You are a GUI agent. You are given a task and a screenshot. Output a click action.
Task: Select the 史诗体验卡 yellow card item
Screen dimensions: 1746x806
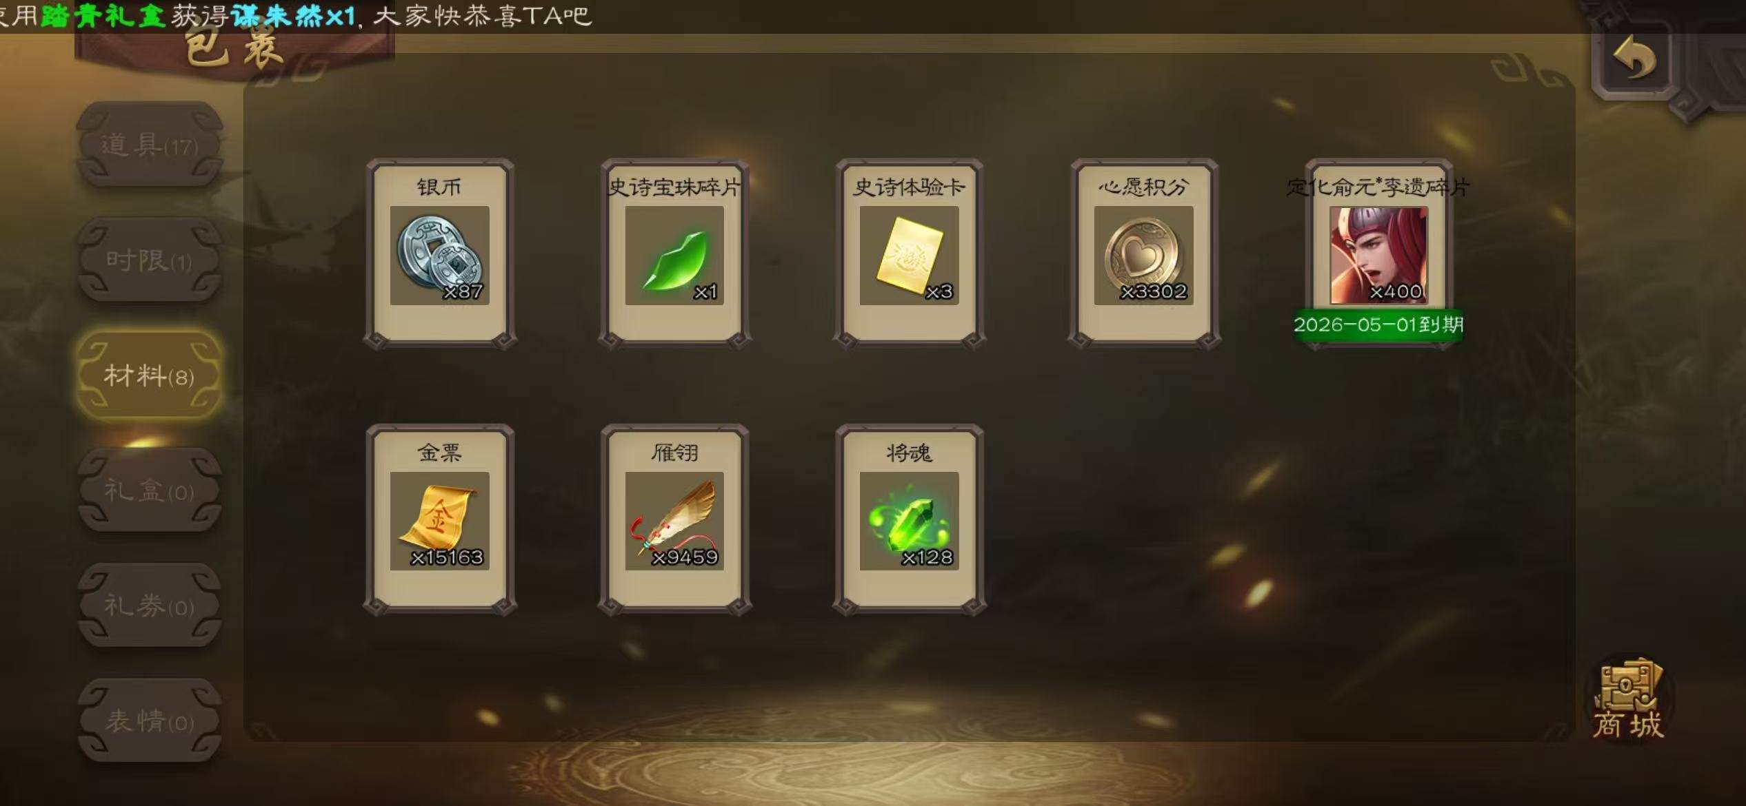point(909,254)
